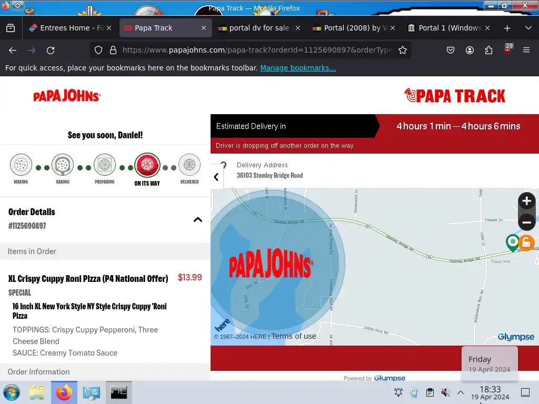
Task: Click the Papa Johns overlay on the map
Action: pyautogui.click(x=271, y=263)
